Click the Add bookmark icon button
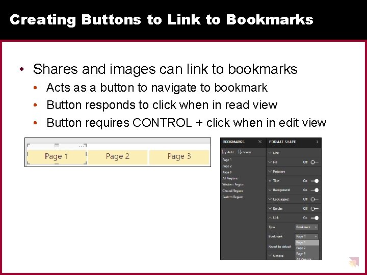This screenshot has width=367, height=275. pyautogui.click(x=228, y=152)
